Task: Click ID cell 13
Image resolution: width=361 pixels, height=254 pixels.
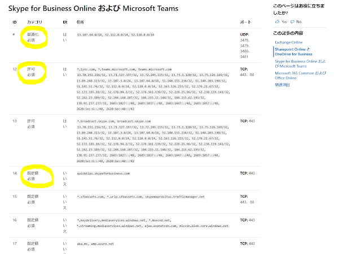Action: (x=15, y=121)
